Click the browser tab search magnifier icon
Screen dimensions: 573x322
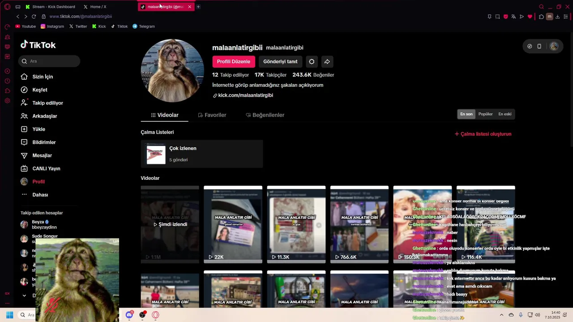[x=541, y=7]
